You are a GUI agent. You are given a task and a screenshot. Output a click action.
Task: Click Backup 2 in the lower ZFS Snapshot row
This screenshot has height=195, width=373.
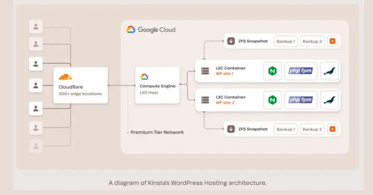[312, 129]
